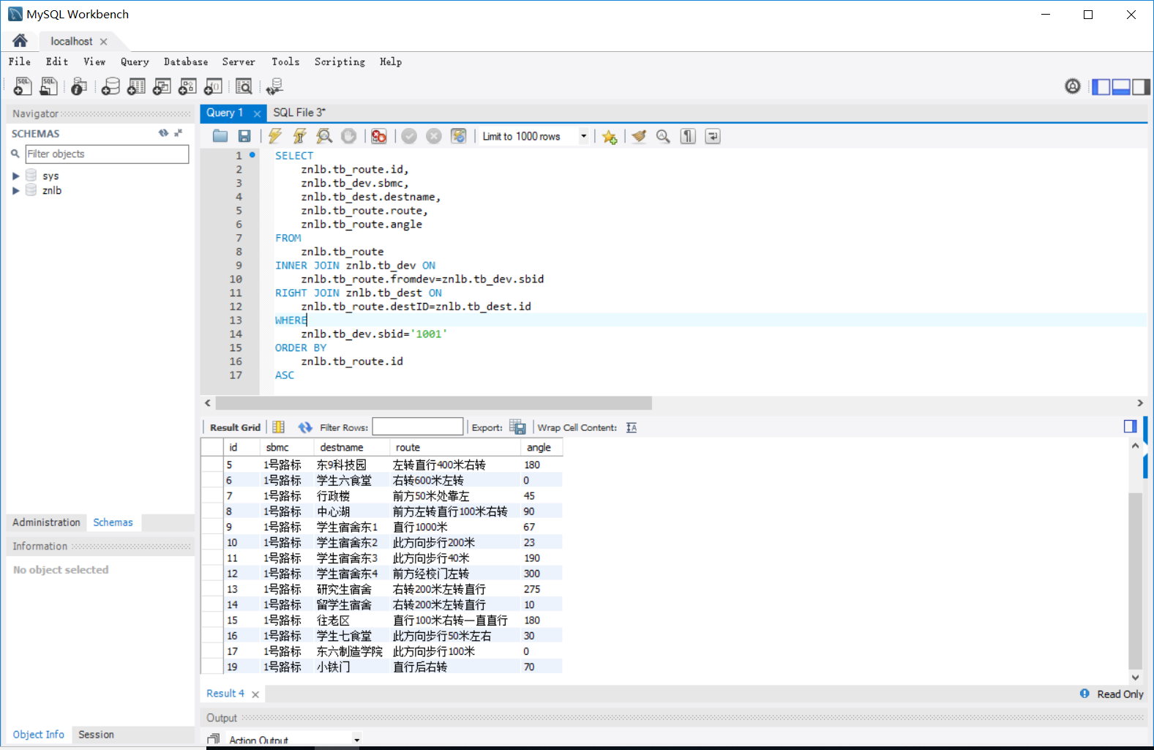Click the editor horizontal scrollbar
The height and width of the screenshot is (750, 1154).
[x=433, y=403]
